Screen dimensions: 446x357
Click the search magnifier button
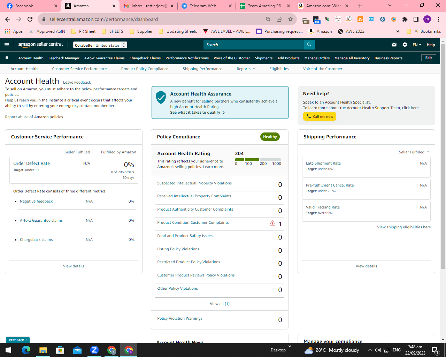tap(309, 45)
